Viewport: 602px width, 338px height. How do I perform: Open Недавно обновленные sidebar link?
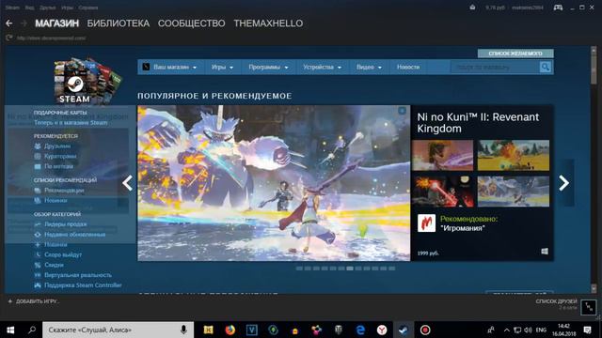[x=74, y=234]
